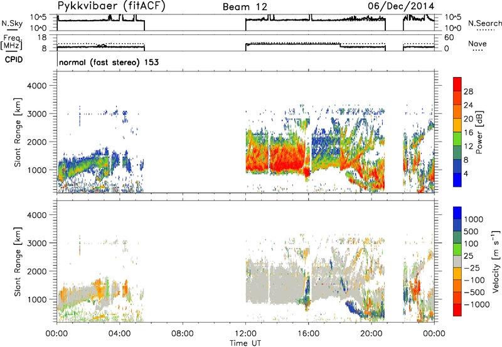The image size is (502, 347).
Task: Click the Time UT axis label
Action: point(245,343)
